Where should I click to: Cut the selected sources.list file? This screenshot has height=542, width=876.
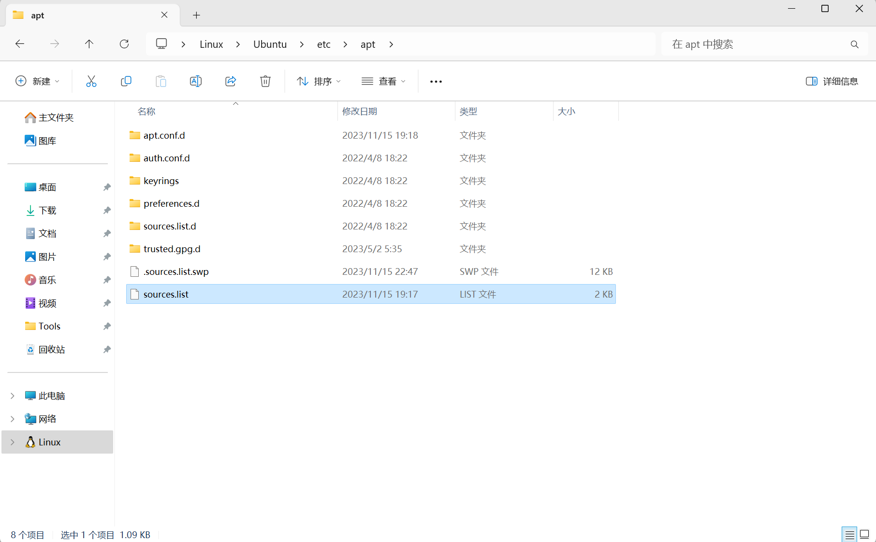pyautogui.click(x=91, y=81)
